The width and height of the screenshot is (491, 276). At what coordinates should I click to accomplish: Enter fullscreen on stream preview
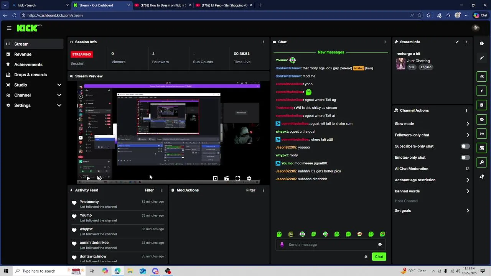[x=238, y=178]
